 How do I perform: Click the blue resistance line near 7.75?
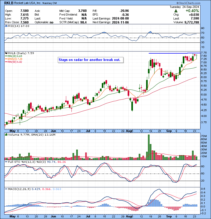[x=175, y=53]
